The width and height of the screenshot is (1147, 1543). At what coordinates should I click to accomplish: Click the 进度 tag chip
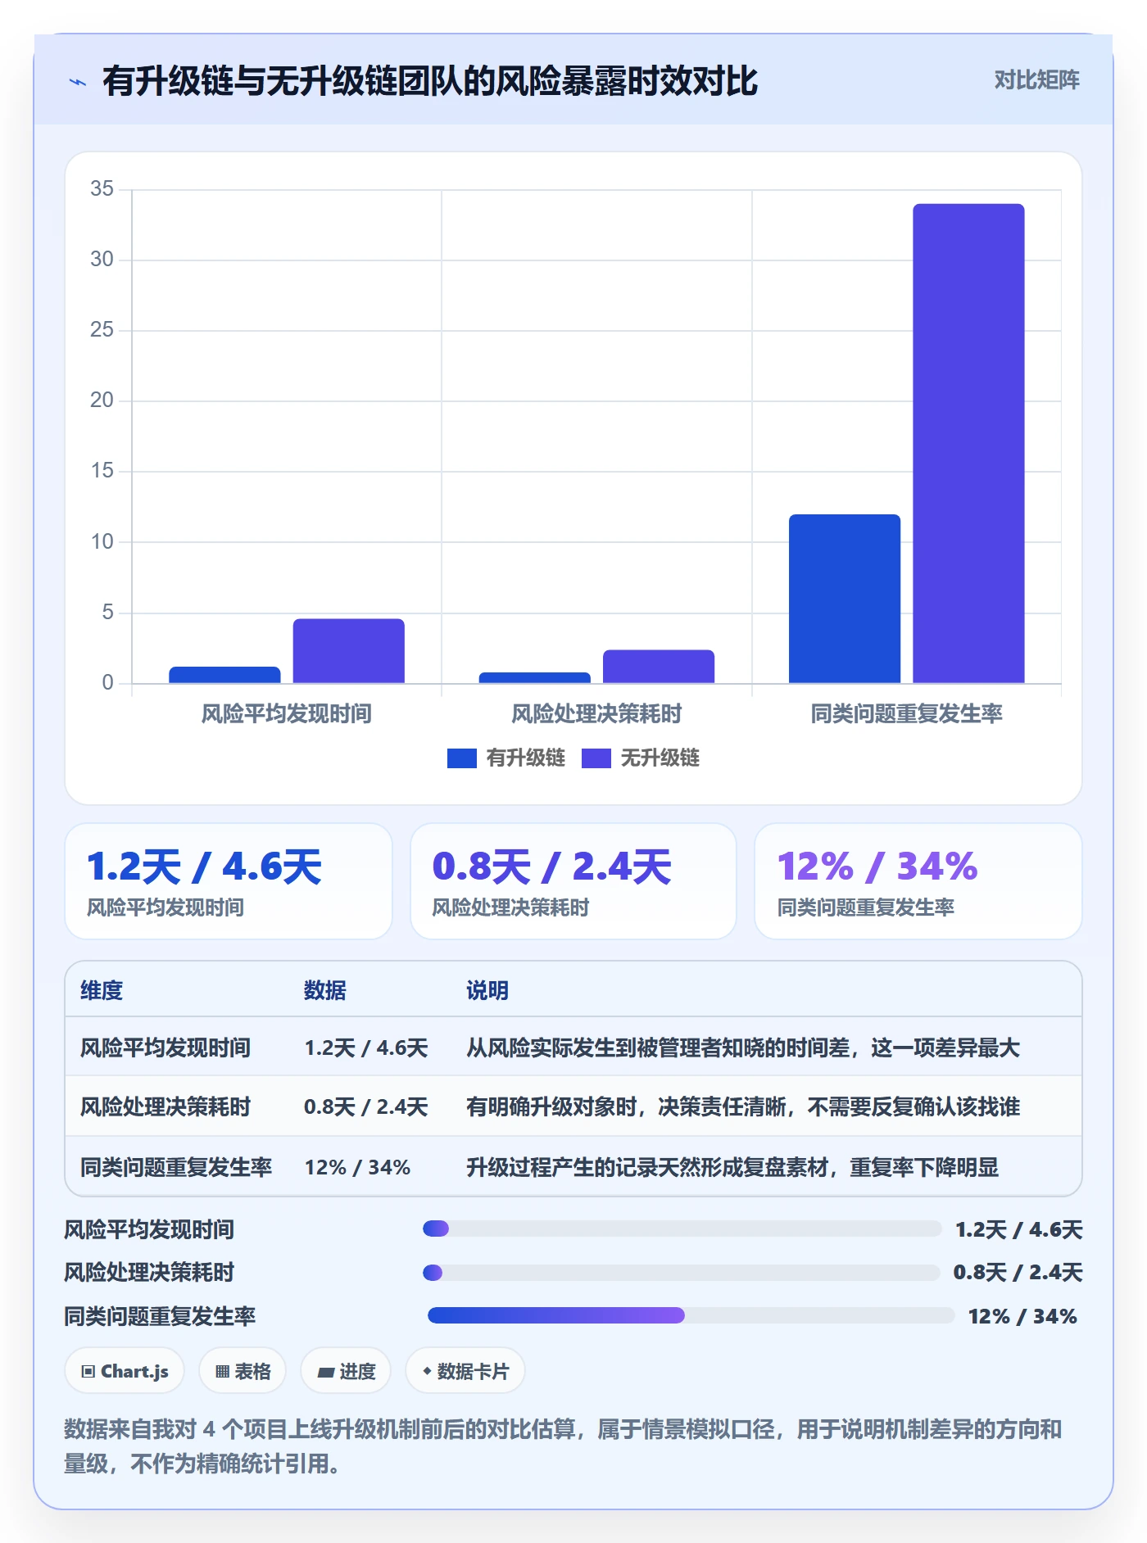point(346,1370)
